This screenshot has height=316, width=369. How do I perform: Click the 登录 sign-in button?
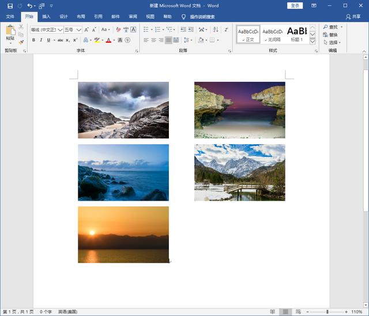295,6
